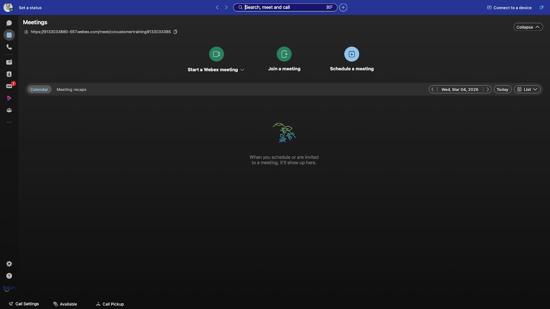Click the Today button

503,90
